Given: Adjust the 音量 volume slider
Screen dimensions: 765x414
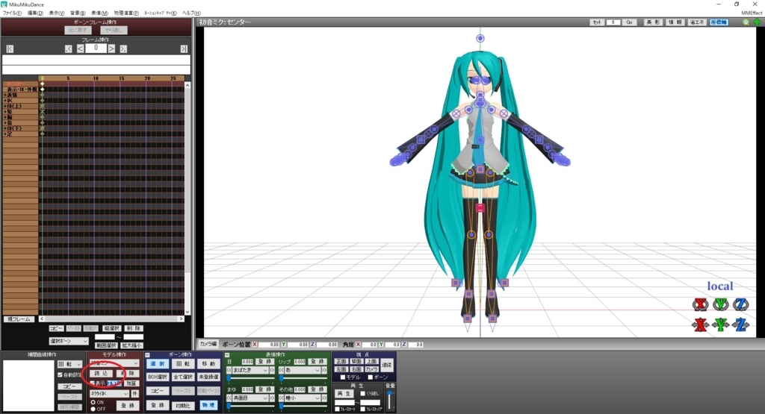Looking at the screenshot, I should pyautogui.click(x=390, y=401).
